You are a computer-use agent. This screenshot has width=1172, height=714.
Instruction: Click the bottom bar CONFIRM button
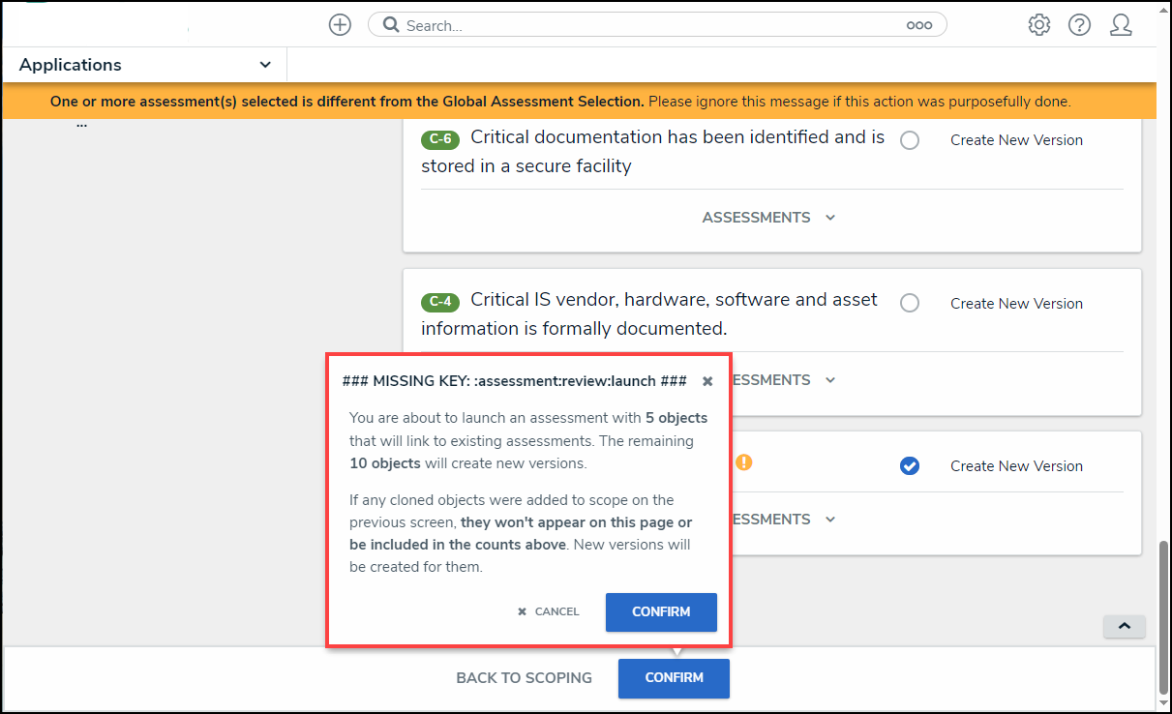click(x=674, y=678)
